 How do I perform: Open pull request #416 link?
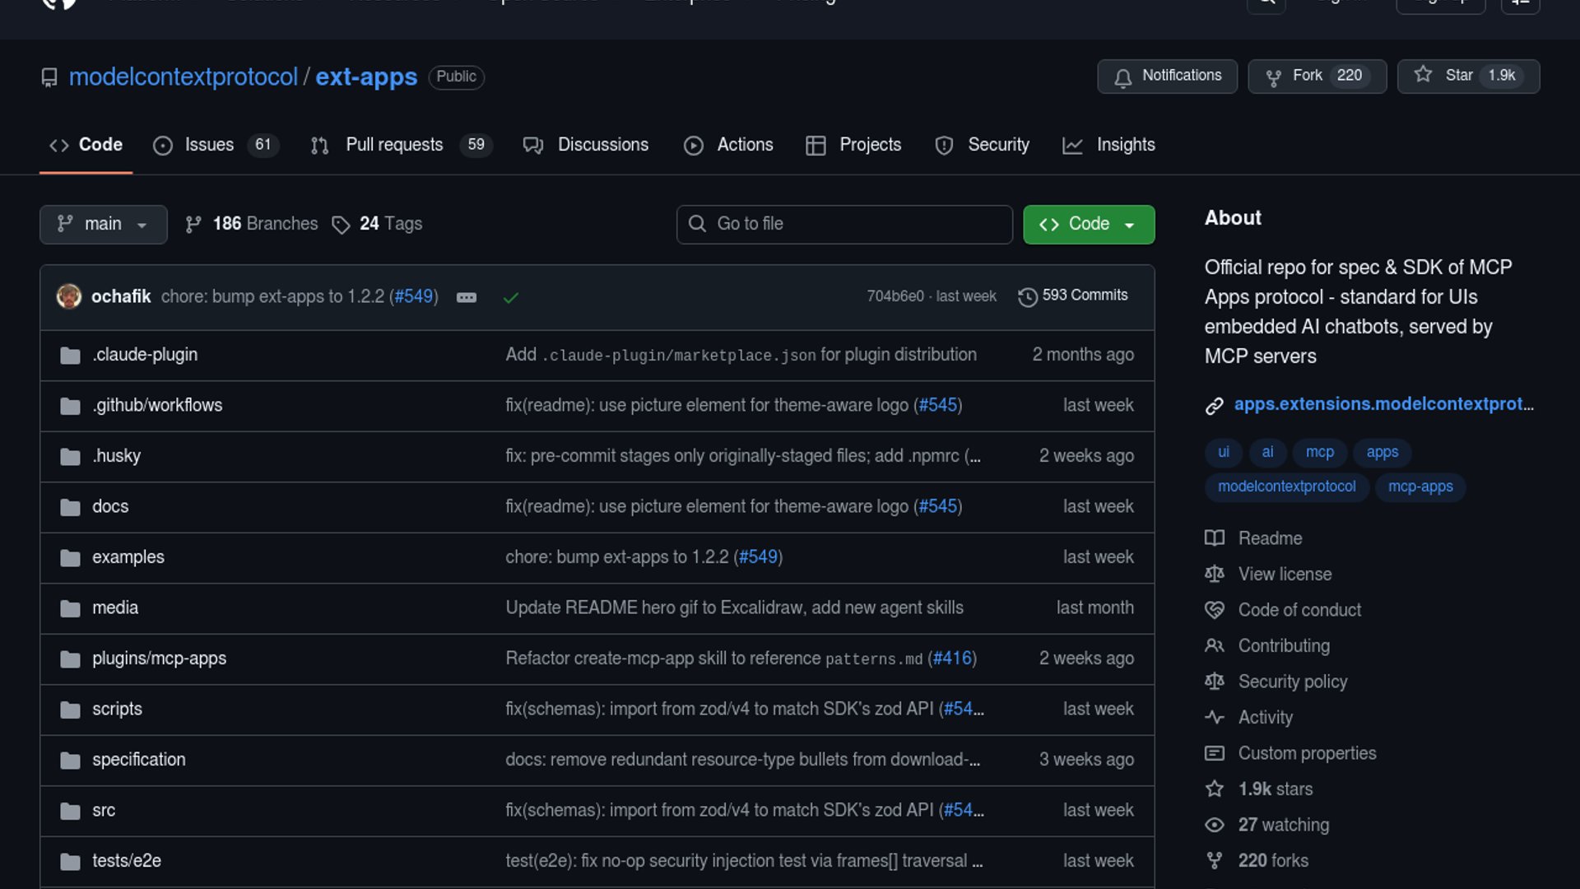tap(951, 659)
